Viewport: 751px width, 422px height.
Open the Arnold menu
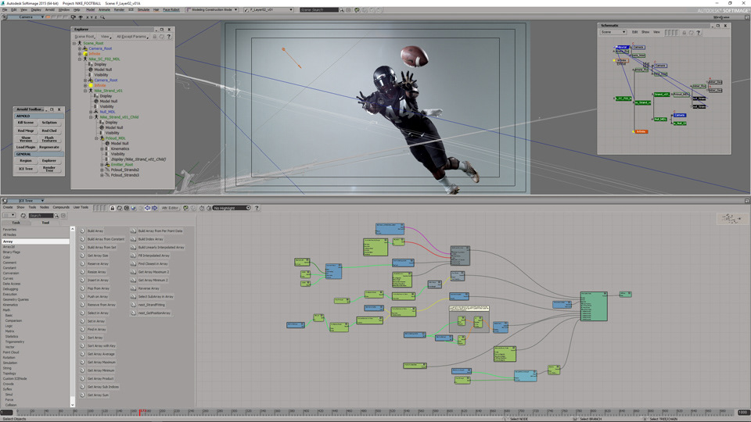coord(50,10)
